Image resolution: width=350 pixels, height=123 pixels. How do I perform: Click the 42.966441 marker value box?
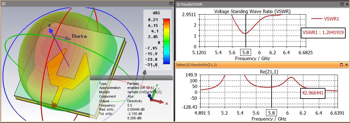(x=312, y=94)
